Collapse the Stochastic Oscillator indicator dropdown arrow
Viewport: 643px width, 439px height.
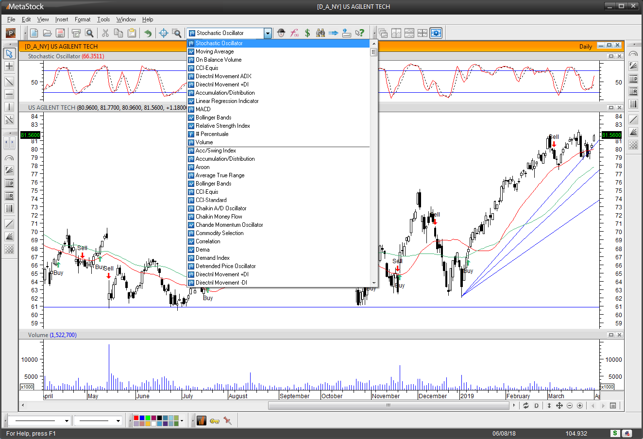(x=268, y=33)
